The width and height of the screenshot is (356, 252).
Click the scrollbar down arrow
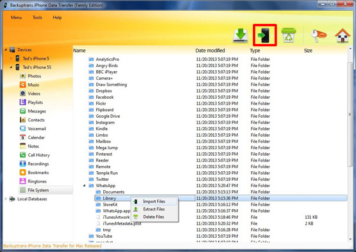coord(350,239)
